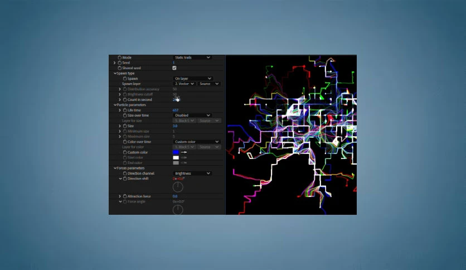Open Layer for color dropdown
The height and width of the screenshot is (270, 466).
184,147
